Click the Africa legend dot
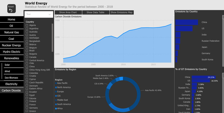The height and width of the screenshot is (113, 224). click(x=56, y=108)
